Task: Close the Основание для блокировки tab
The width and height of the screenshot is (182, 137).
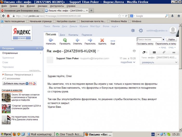Action: coord(42,11)
